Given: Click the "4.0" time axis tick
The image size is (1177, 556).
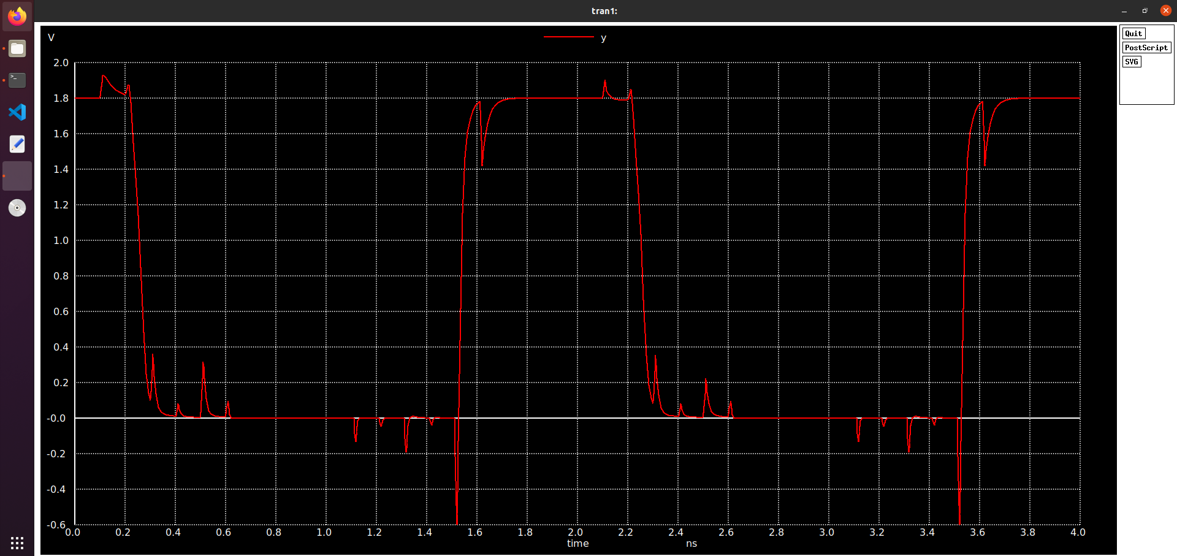Looking at the screenshot, I should click(1078, 532).
